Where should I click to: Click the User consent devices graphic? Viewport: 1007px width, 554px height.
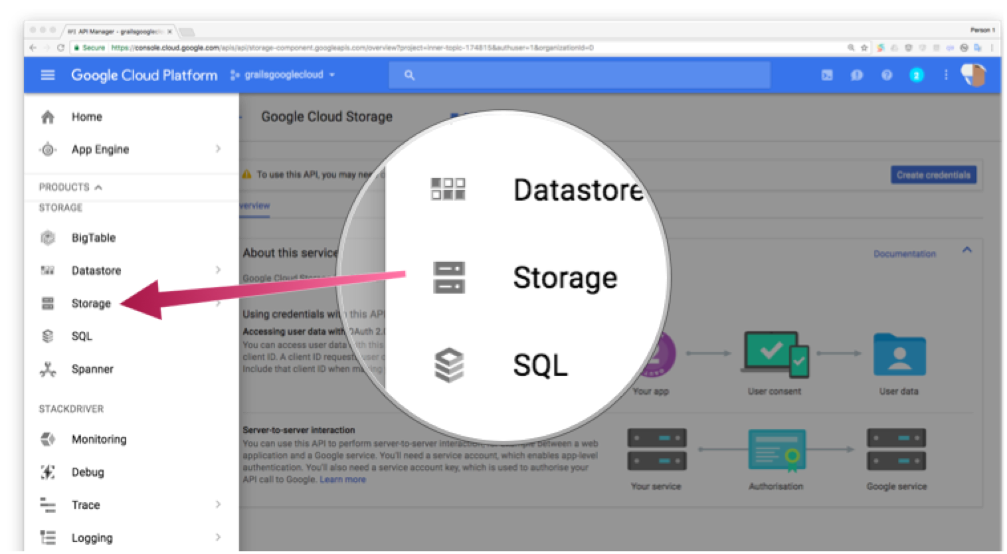[776, 354]
